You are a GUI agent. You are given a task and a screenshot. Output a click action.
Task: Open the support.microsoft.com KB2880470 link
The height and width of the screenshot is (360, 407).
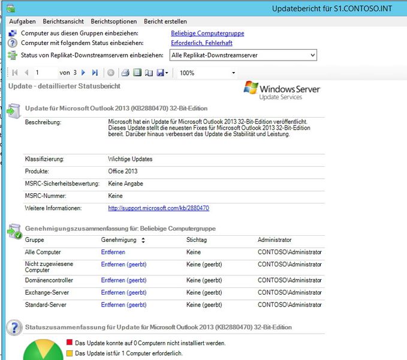pyautogui.click(x=158, y=208)
